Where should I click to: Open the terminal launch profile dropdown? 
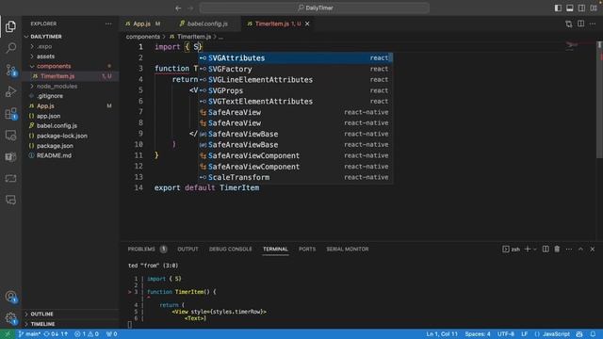click(x=534, y=250)
